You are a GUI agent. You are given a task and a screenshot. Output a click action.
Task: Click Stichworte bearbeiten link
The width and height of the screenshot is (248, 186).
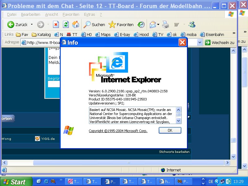tap(174, 152)
